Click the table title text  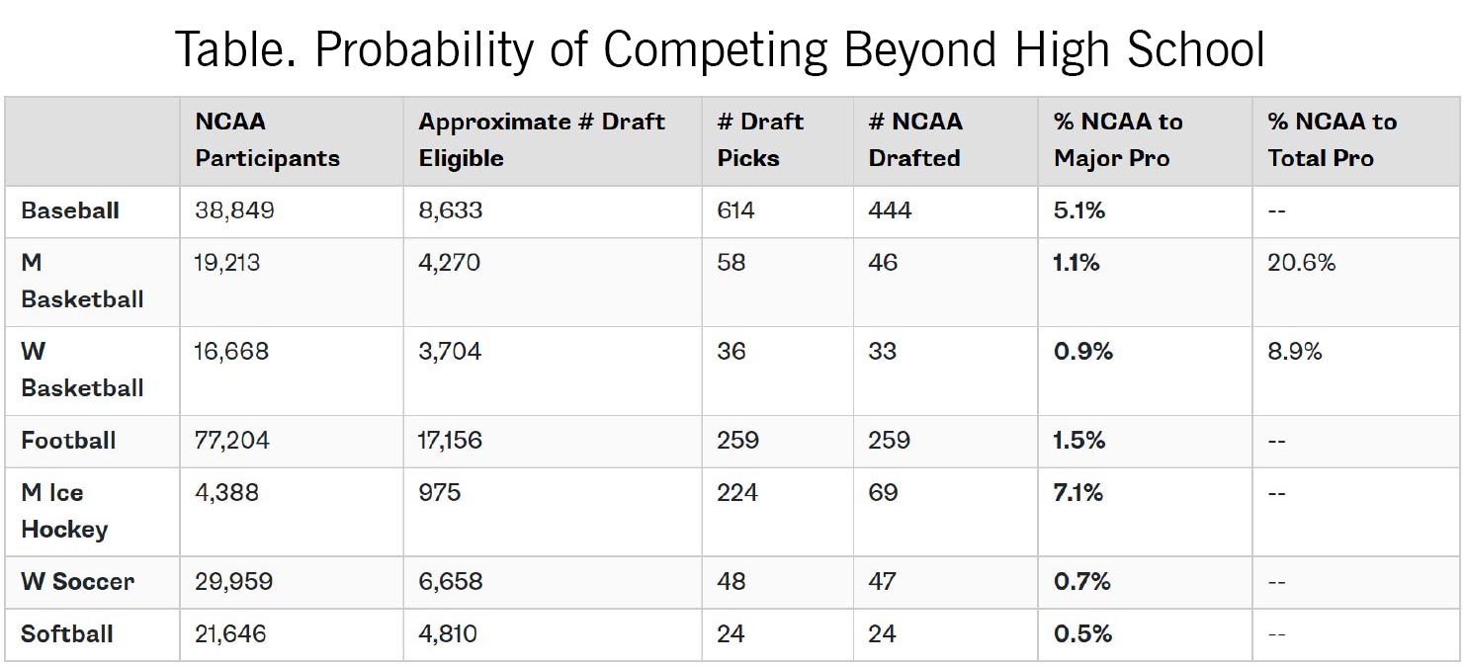click(720, 49)
